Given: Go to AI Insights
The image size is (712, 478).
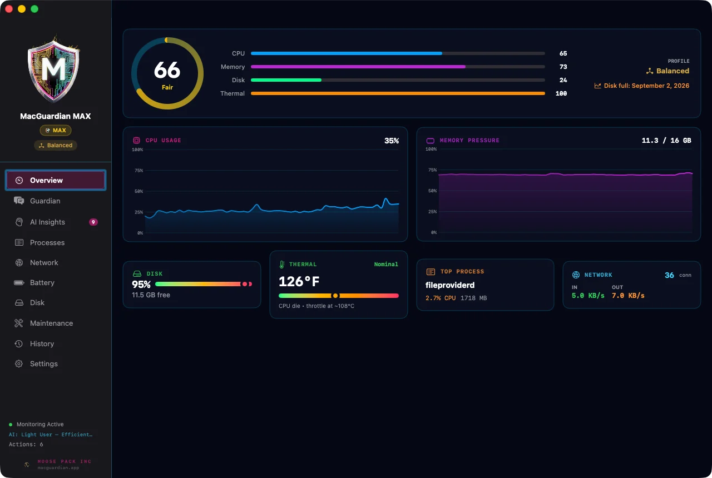Looking at the screenshot, I should 56,222.
